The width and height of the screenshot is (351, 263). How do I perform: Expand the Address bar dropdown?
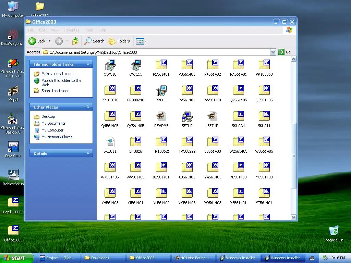coord(273,52)
